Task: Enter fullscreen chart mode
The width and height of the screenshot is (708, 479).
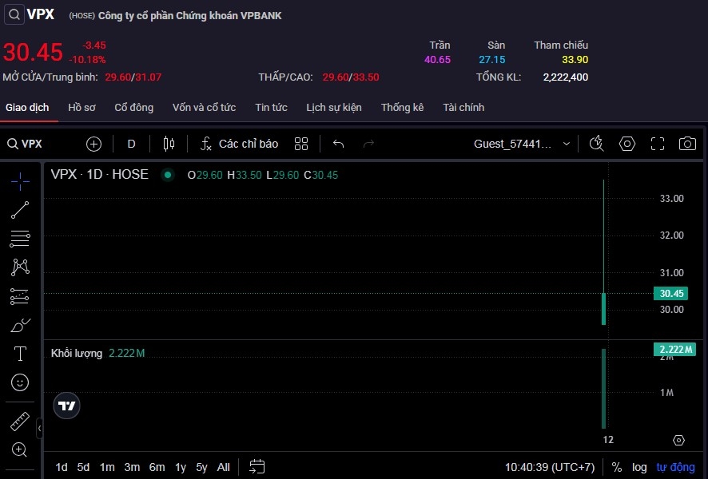Action: (658, 144)
